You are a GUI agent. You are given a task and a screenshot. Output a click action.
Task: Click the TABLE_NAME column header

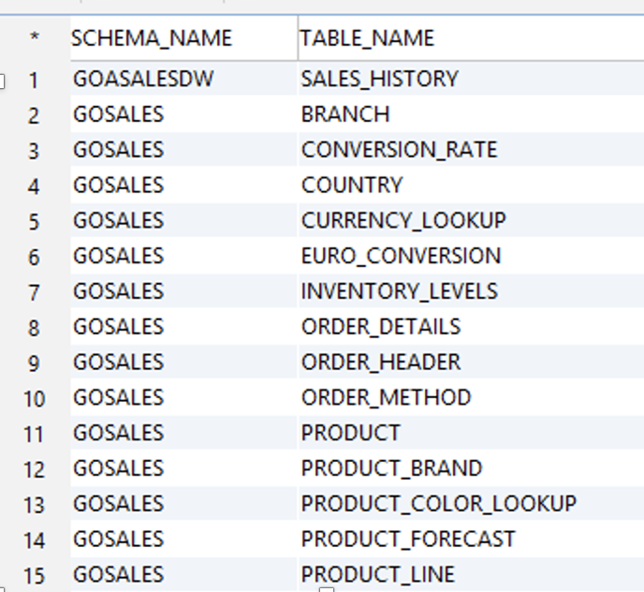(471, 38)
